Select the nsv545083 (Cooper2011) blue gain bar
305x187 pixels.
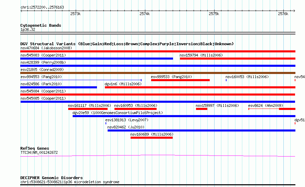tap(97, 59)
